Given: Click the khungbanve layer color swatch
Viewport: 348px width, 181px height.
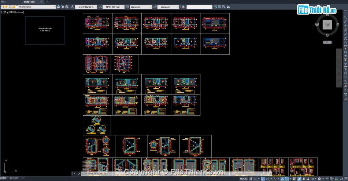Looking at the screenshot, I should click(17, 7).
